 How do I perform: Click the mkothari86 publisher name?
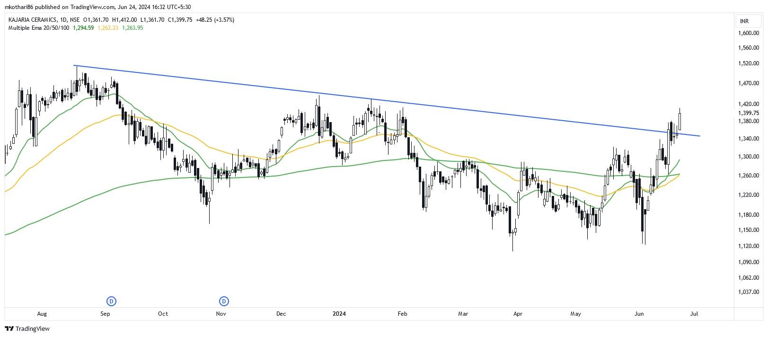19,7
